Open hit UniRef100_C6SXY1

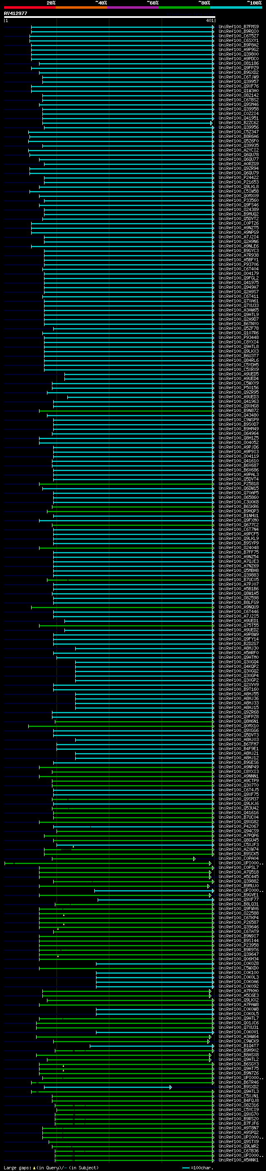pyautogui.click(x=238, y=40)
